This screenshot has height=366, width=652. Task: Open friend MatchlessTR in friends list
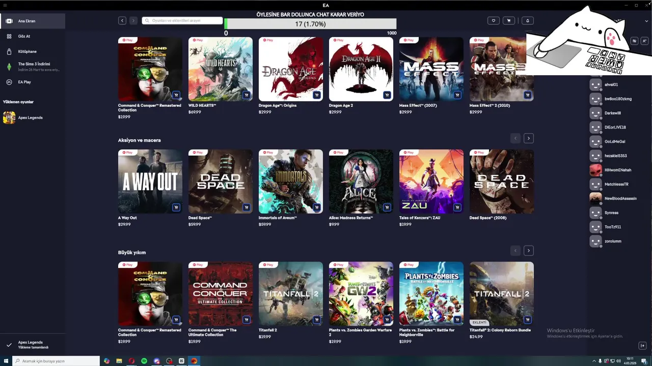tap(616, 184)
